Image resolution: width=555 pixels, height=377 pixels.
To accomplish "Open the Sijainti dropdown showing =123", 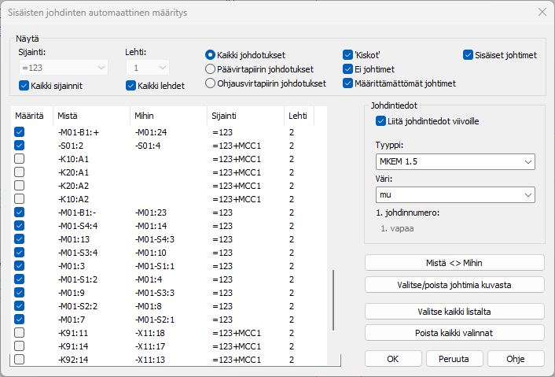I will (x=61, y=68).
